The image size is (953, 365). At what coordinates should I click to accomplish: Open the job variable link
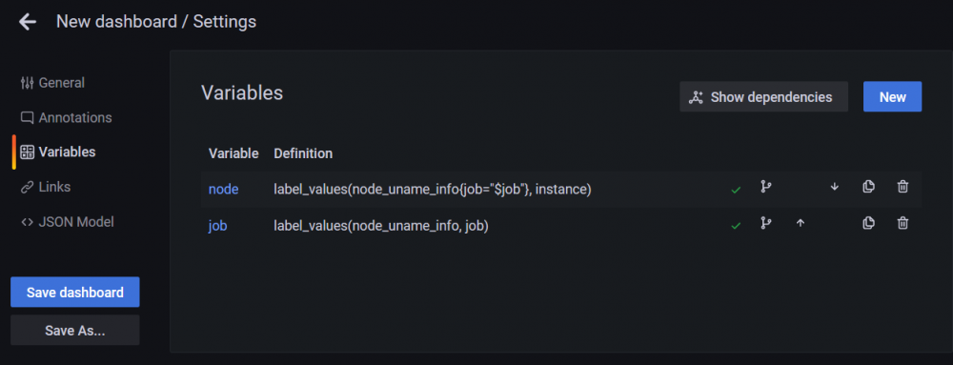pos(217,226)
